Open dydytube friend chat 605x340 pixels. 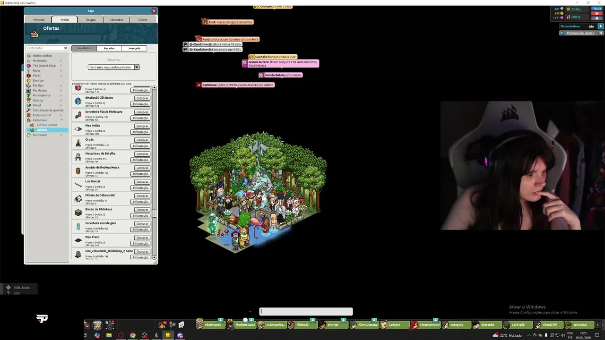point(488,325)
